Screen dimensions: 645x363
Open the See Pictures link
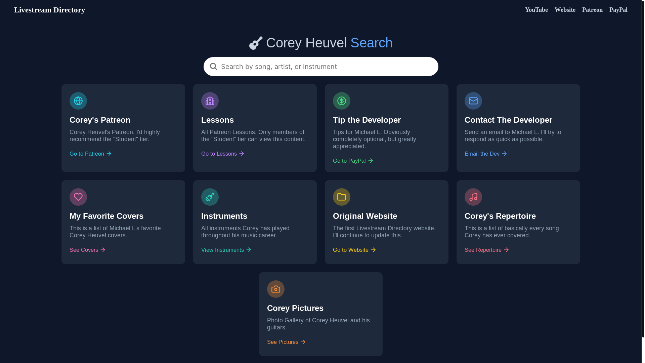point(287,342)
